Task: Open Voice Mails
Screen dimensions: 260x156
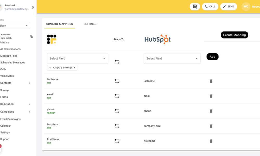Action: [7, 76]
